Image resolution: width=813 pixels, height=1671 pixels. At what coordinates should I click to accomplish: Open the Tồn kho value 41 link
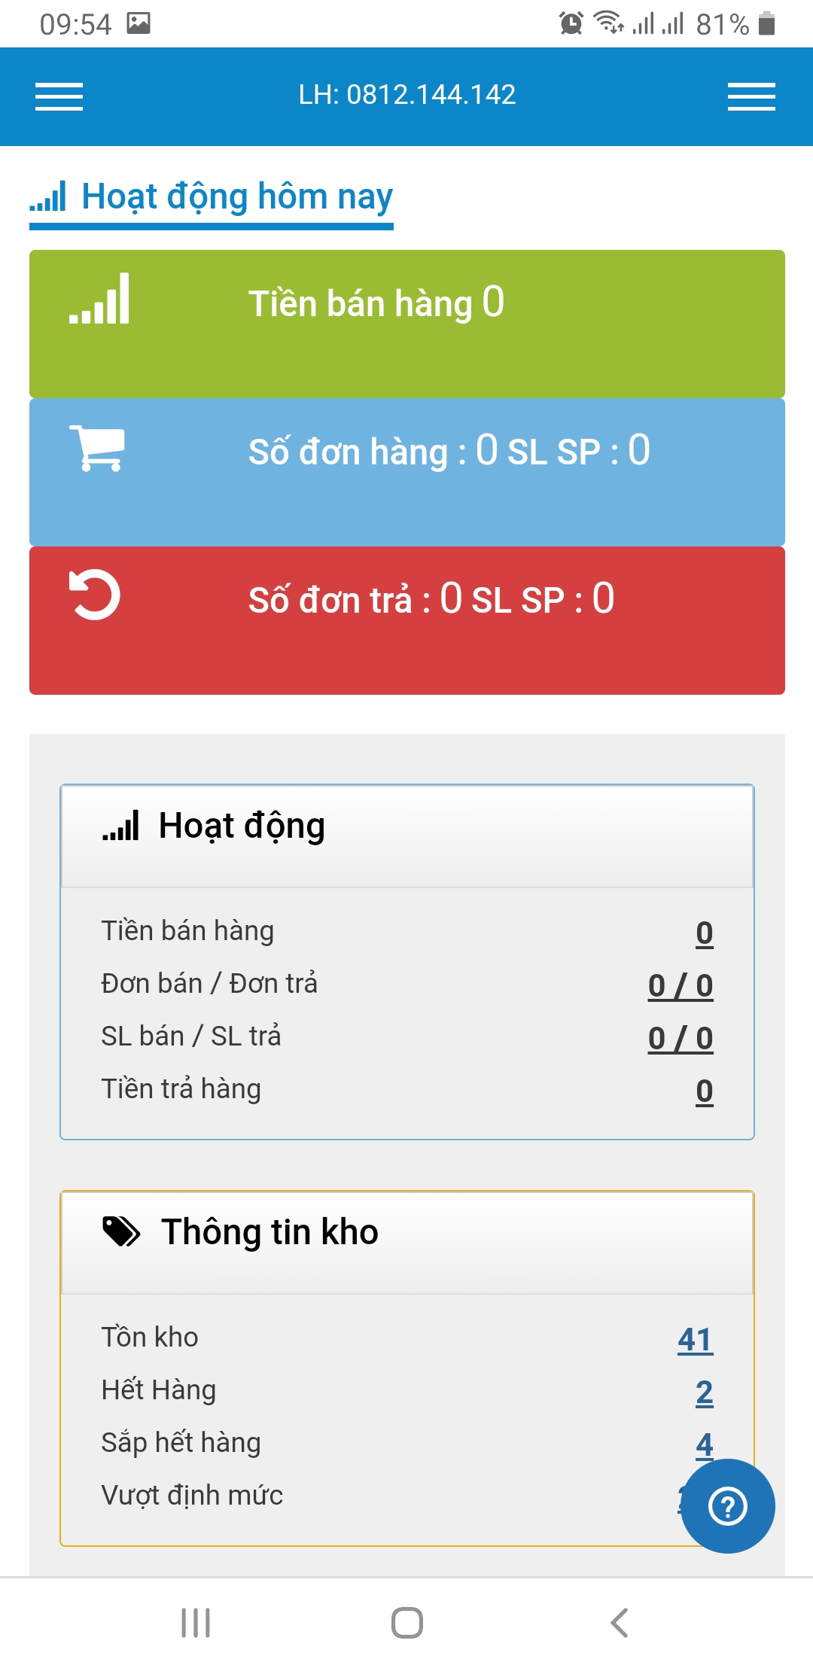click(x=695, y=1340)
